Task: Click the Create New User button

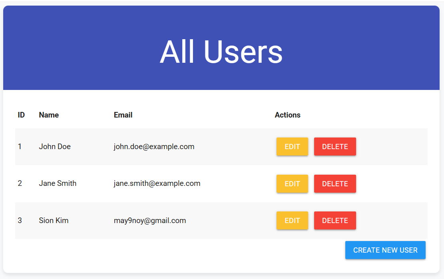Action: 385,250
